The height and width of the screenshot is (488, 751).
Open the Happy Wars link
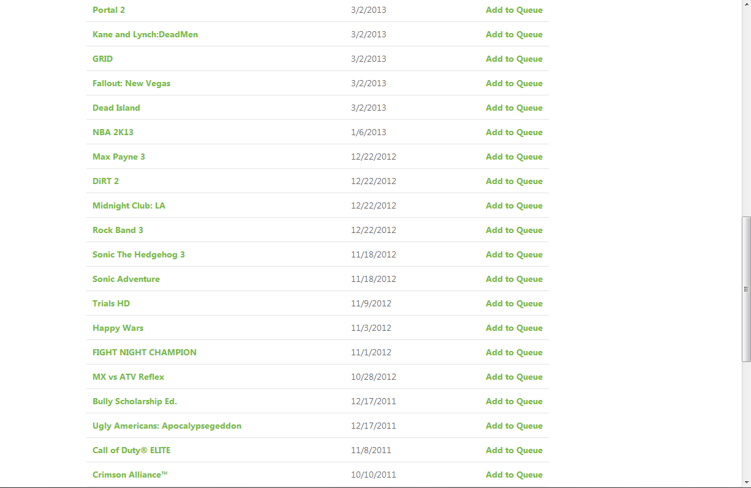click(118, 328)
